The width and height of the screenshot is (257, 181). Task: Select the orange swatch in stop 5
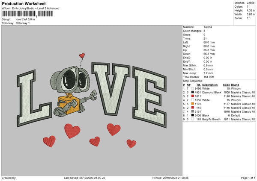(193, 104)
